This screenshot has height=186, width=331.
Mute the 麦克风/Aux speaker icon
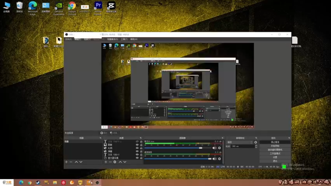point(214,148)
